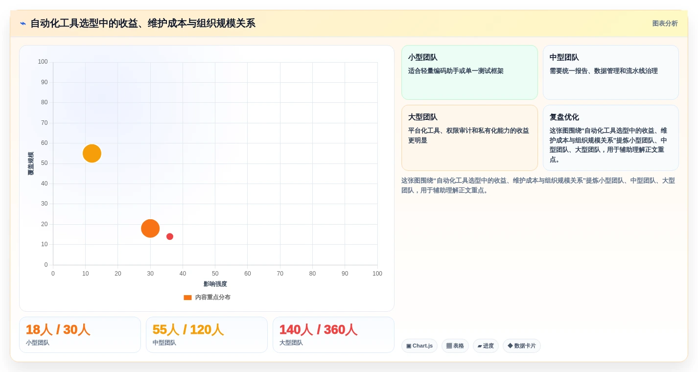Image resolution: width=698 pixels, height=372 pixels.
Task: Click the 图表分析 label in the header
Action: tap(665, 23)
